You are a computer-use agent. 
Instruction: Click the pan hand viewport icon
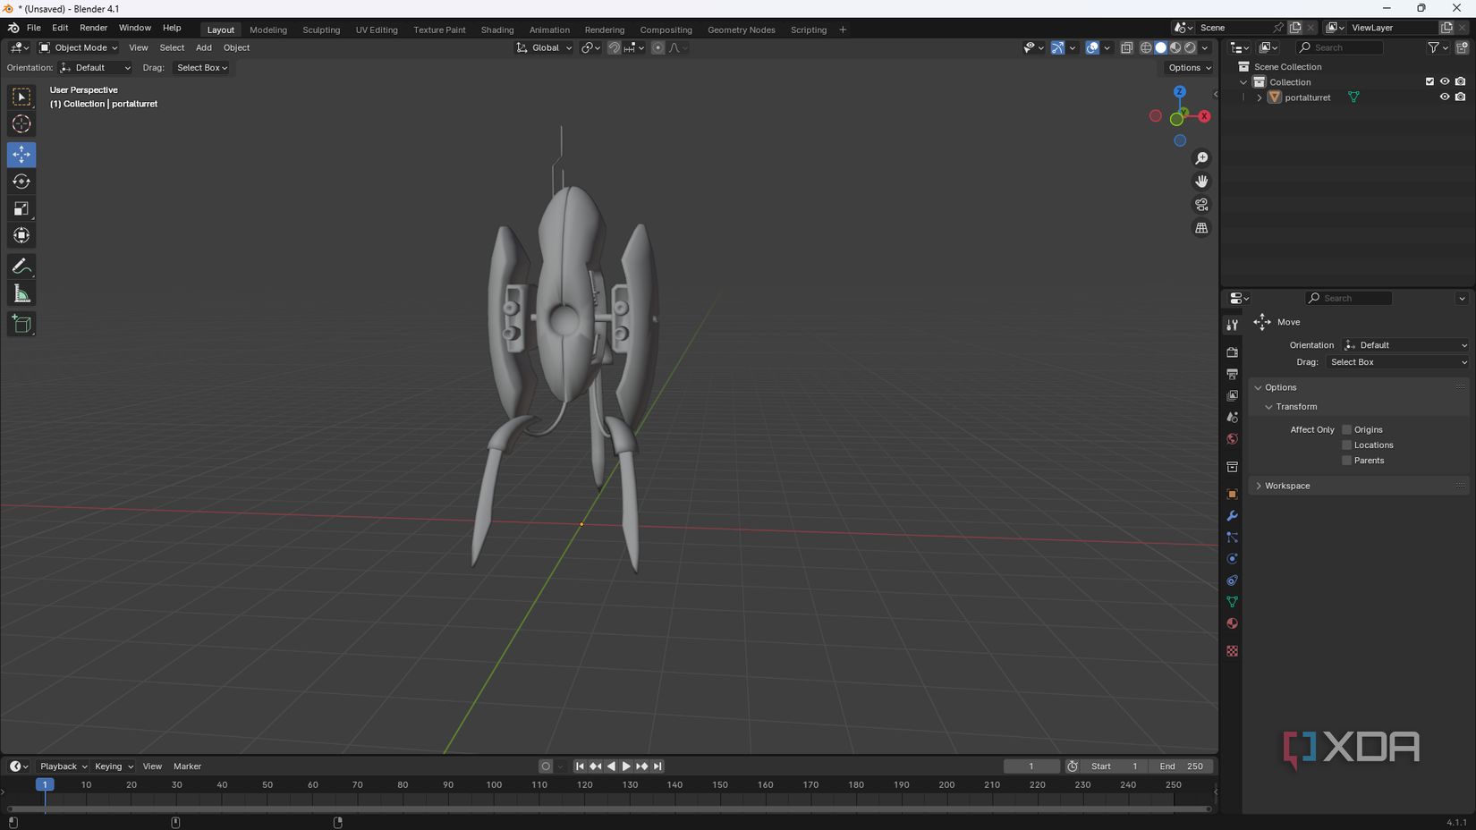coord(1201,182)
